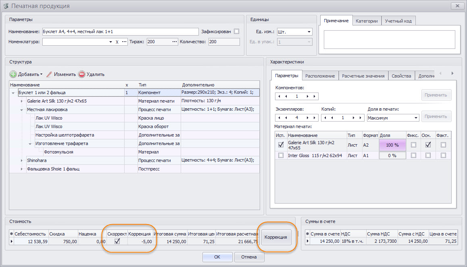This screenshot has height=267, width=467.
Task: Click the Наименование text field
Action: [x=120, y=32]
